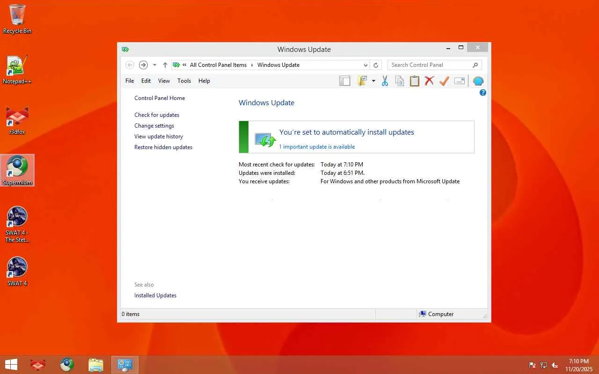Click the '0 items' status bar text
The height and width of the screenshot is (374, 599).
[131, 314]
